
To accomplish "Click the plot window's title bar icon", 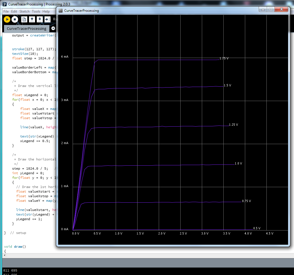I will pyautogui.click(x=61, y=11).
